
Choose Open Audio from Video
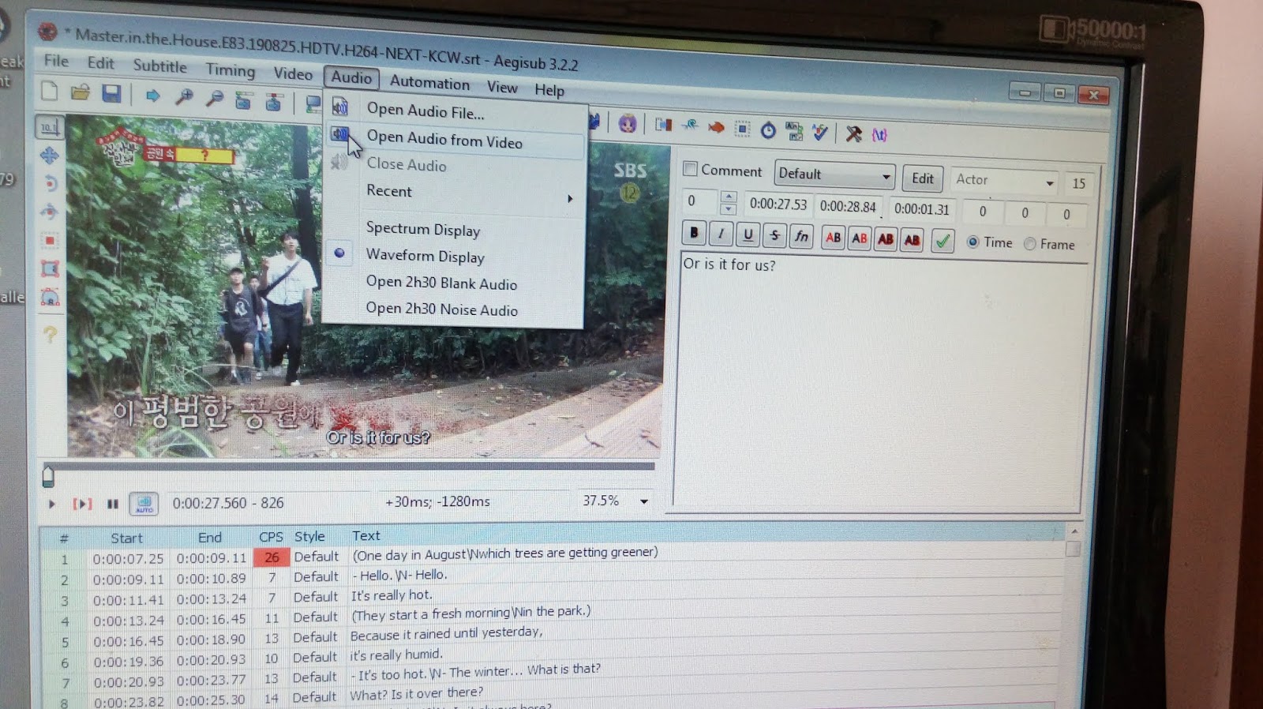(455, 141)
